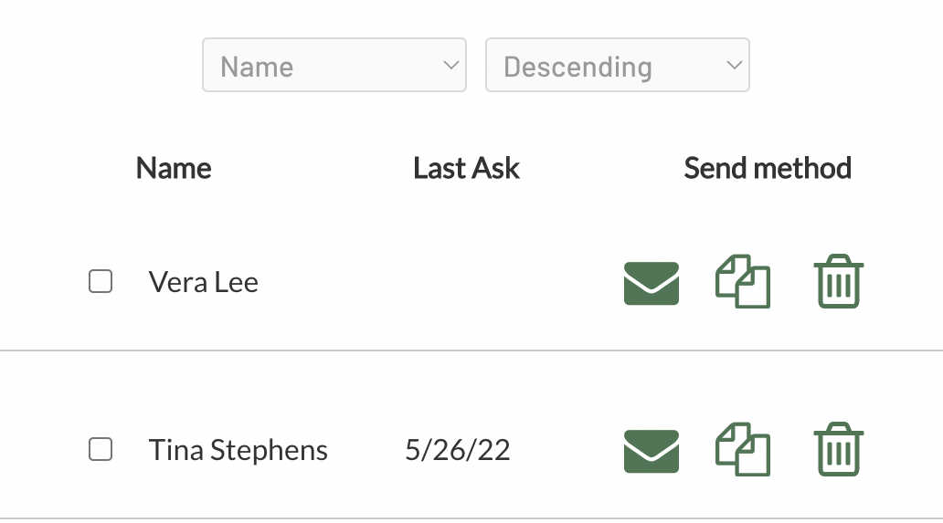The width and height of the screenshot is (943, 523).
Task: Click Vera Lee's empty Last Ask cell
Action: click(458, 282)
